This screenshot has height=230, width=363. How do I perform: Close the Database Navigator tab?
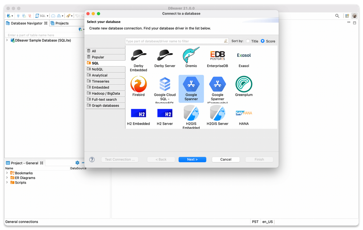[x=46, y=23]
